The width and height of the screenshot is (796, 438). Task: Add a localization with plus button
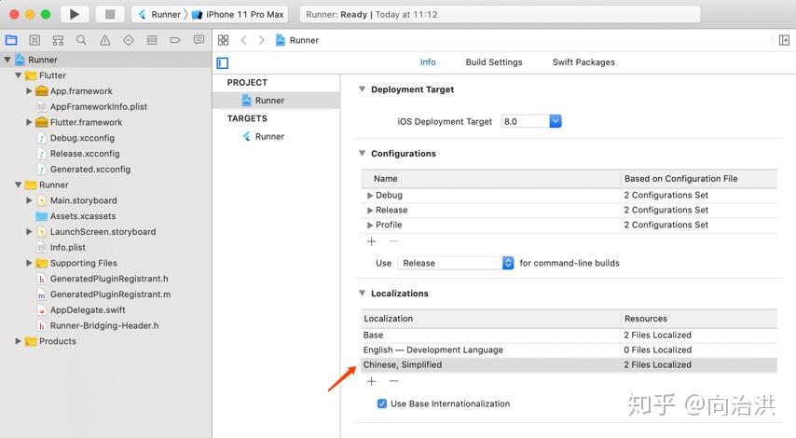[372, 381]
